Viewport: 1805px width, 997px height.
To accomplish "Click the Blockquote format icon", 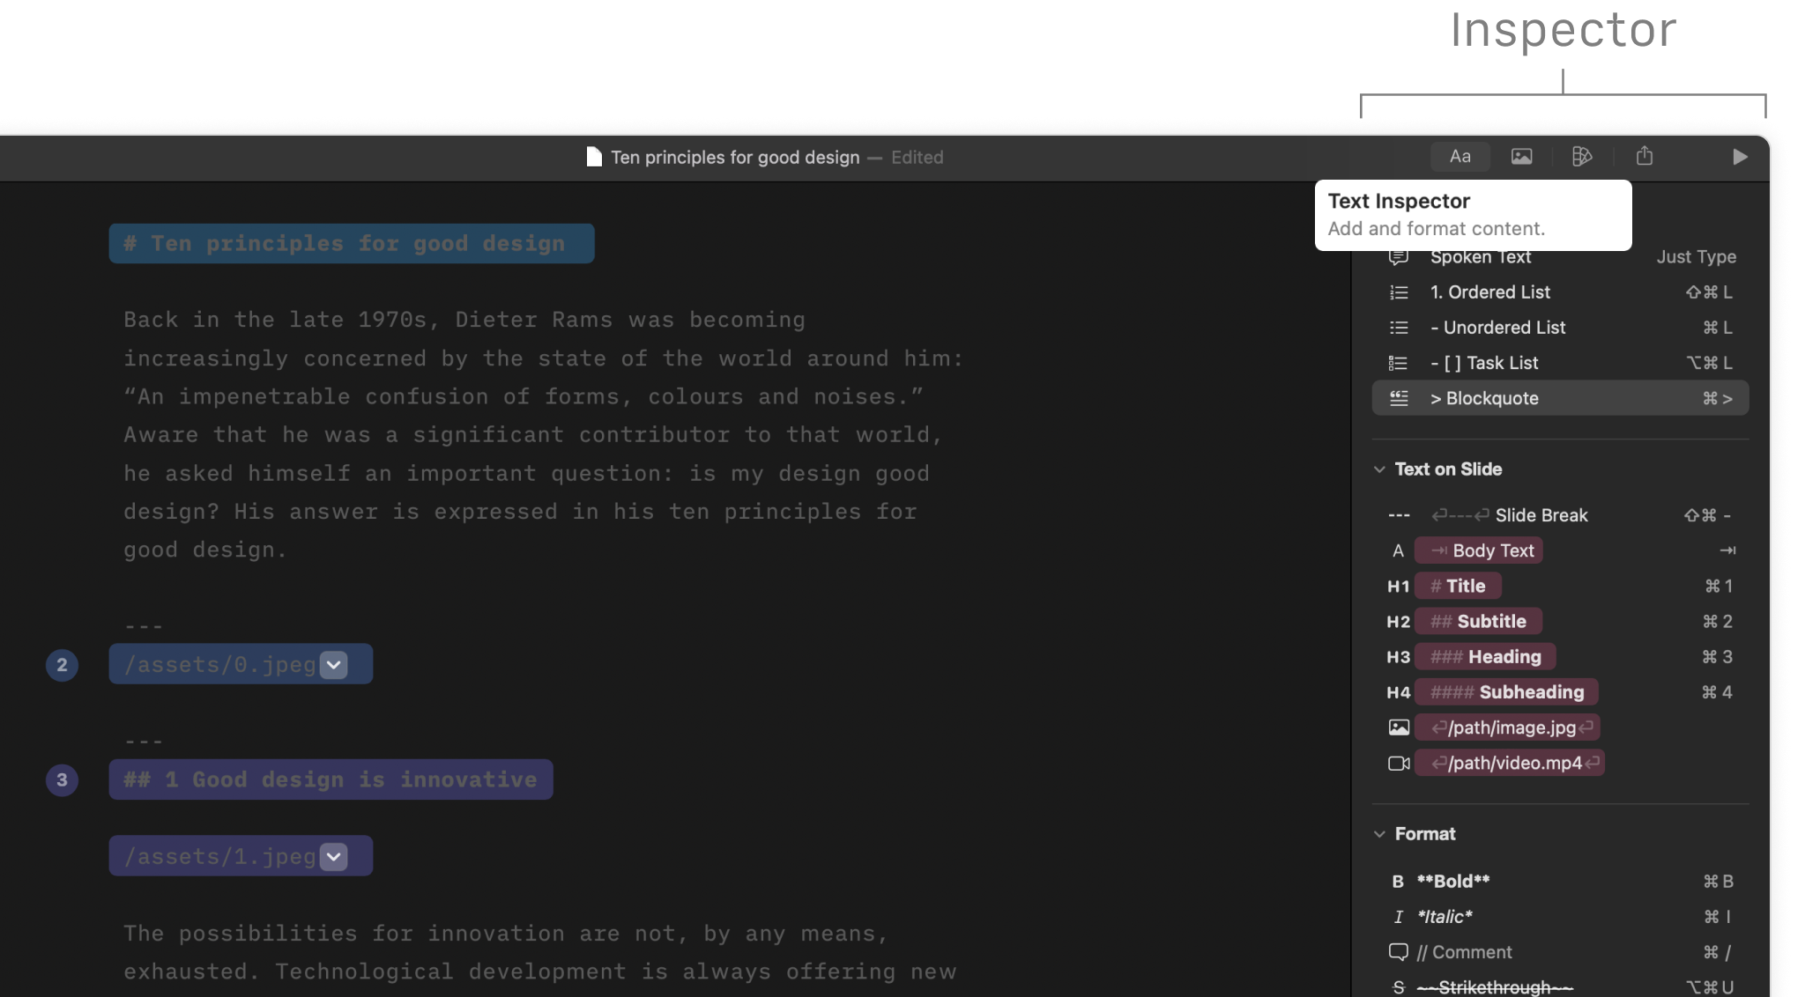I will coord(1399,398).
